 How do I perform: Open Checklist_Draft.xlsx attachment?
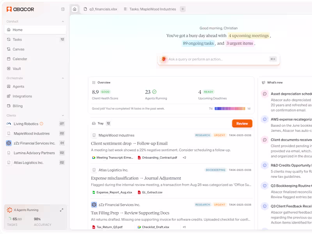(x=153, y=227)
